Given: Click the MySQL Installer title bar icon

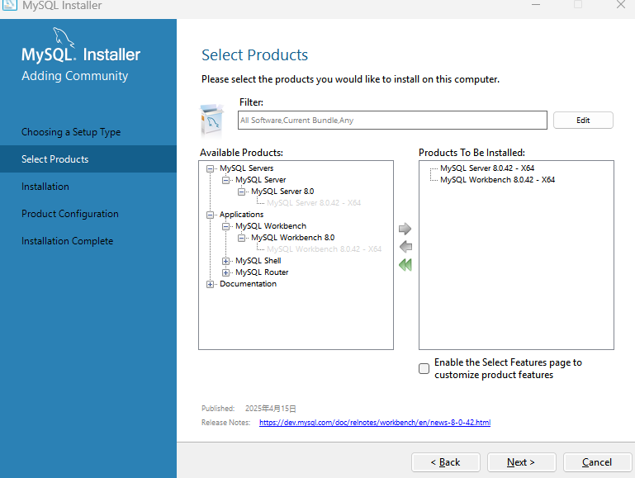Looking at the screenshot, I should [10, 5].
